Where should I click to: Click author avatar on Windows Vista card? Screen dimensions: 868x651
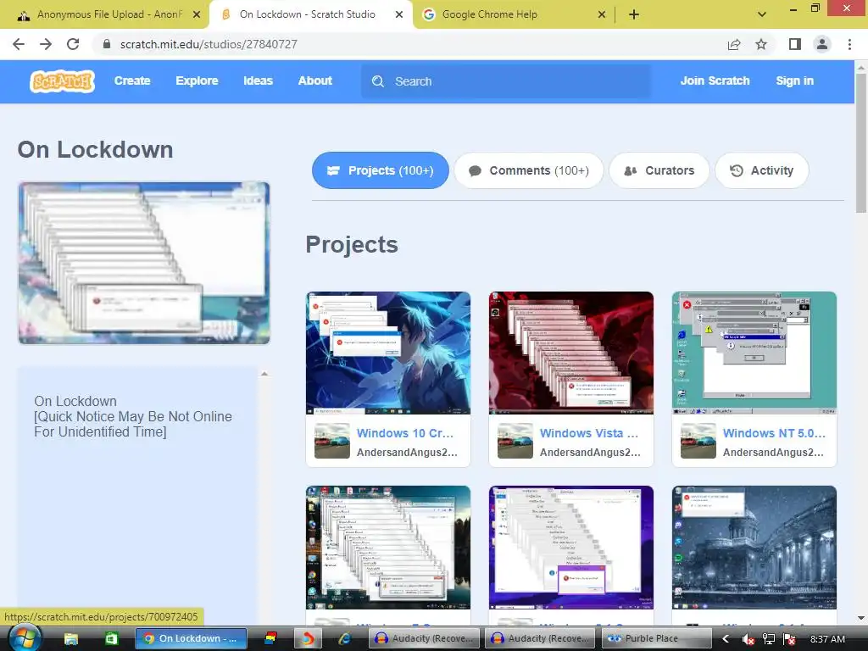click(x=515, y=441)
